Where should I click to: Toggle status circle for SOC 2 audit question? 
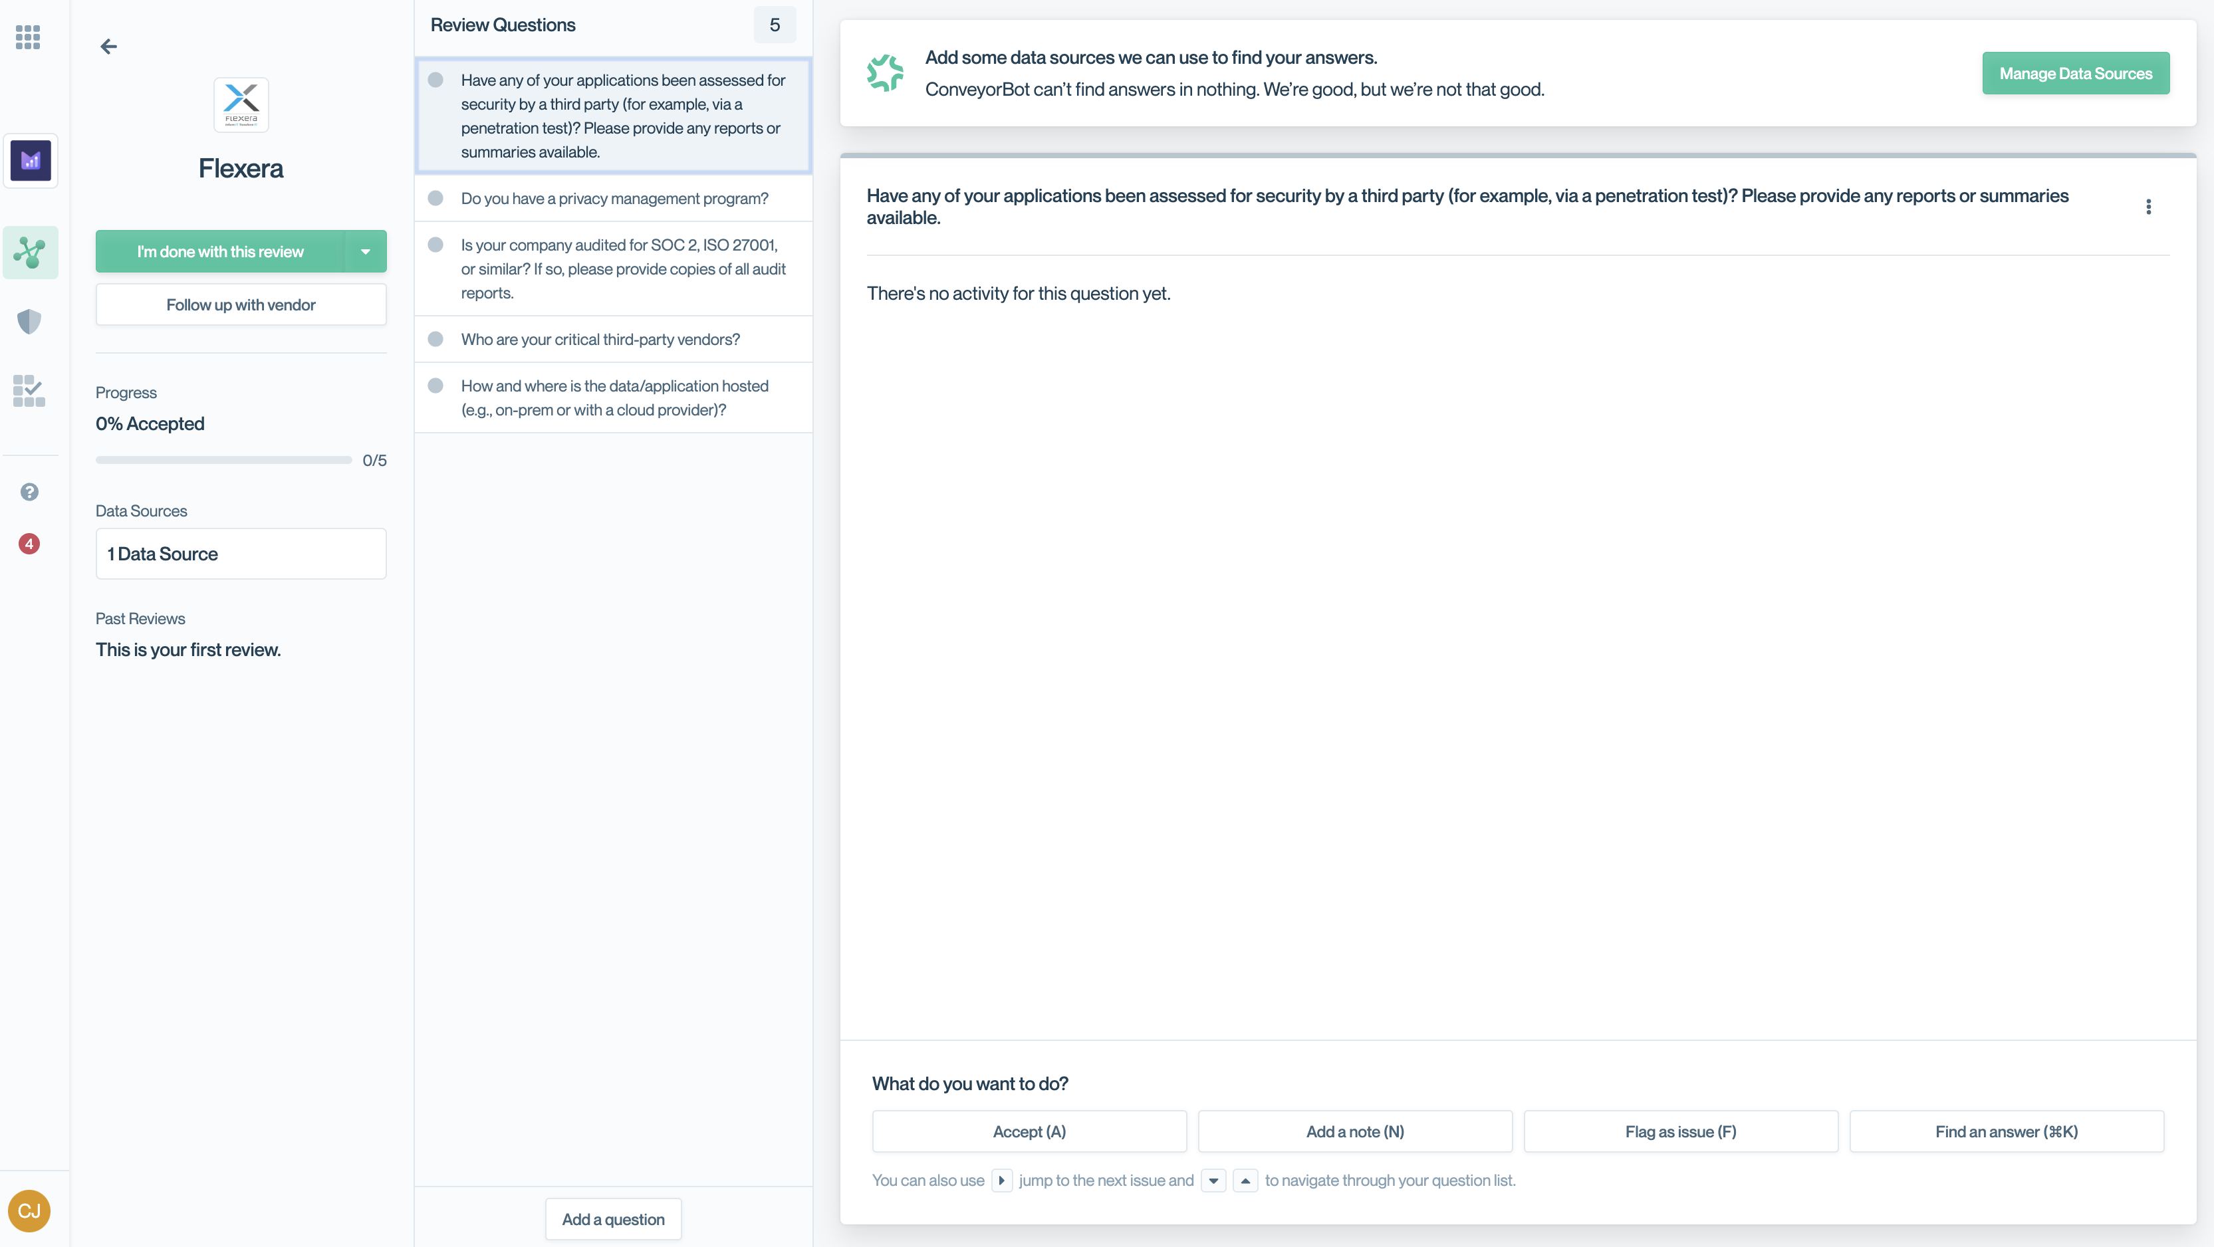coord(435,245)
